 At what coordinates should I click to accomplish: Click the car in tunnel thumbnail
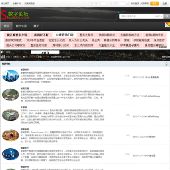tap(10, 115)
